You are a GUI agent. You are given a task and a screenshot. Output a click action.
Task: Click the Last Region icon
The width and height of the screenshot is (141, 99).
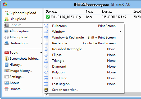pos(46,84)
